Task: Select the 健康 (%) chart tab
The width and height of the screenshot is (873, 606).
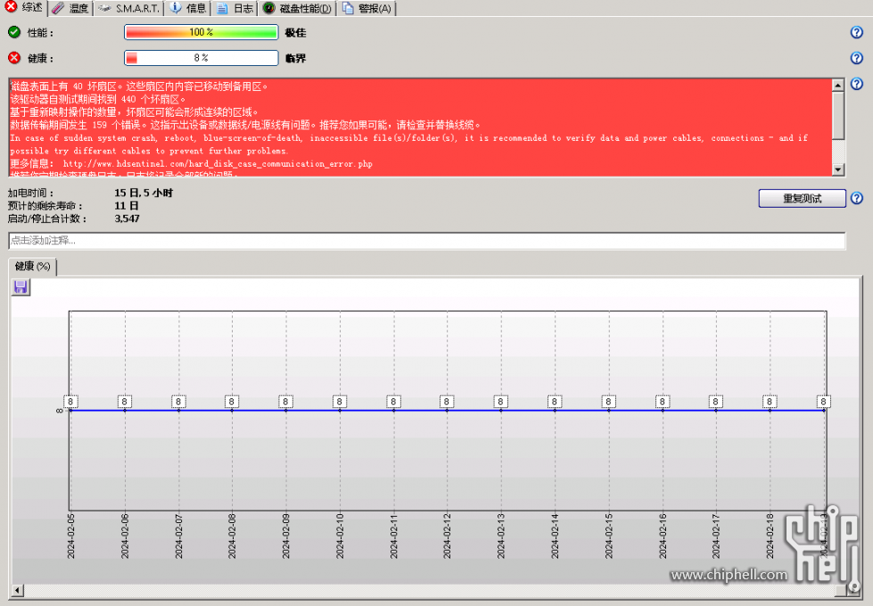Action: point(32,266)
